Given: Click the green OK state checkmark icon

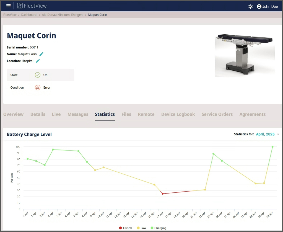Looking at the screenshot, I should click(38, 75).
